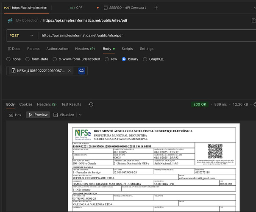Screen dimensions: 256x212
Task: Click the Preview response button
Action: click(x=38, y=115)
